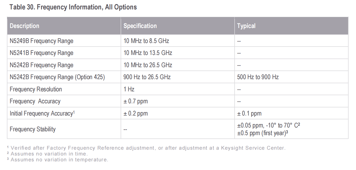Click the 10 MHz to 8.5 GHz value
The width and height of the screenshot is (356, 170).
coord(146,41)
